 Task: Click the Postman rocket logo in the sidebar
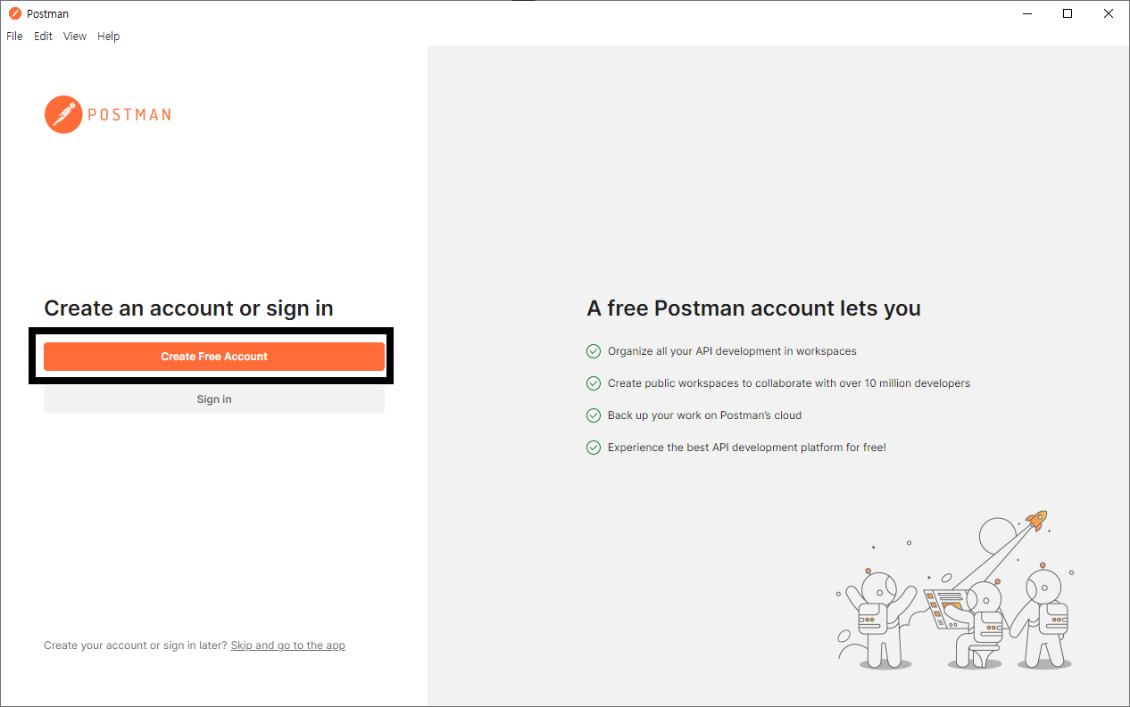tap(62, 114)
